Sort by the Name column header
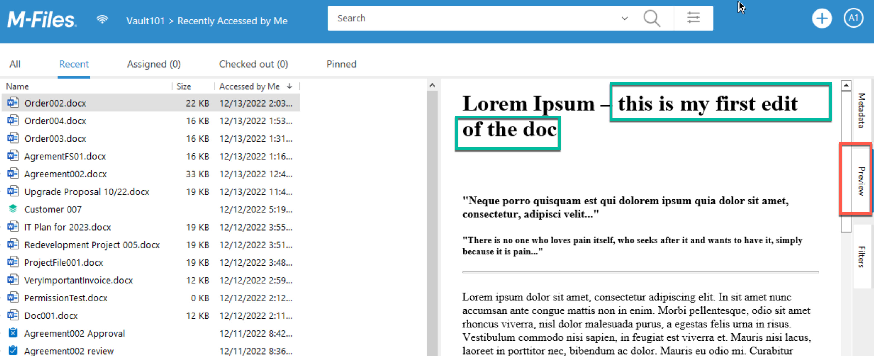Screen dimensions: 874x356 click(17, 86)
